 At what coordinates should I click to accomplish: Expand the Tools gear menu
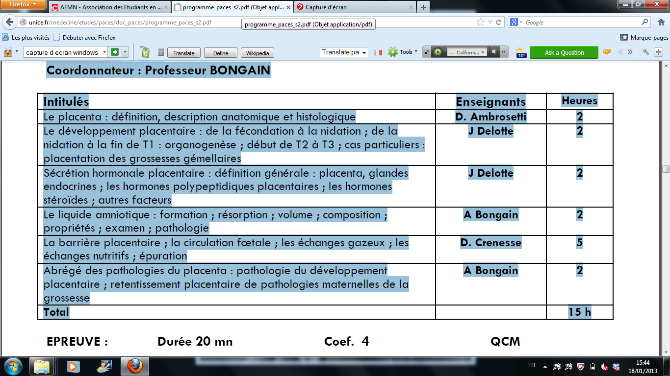[x=403, y=52]
